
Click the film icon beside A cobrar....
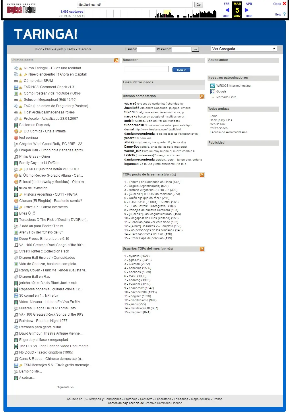(x=16, y=378)
